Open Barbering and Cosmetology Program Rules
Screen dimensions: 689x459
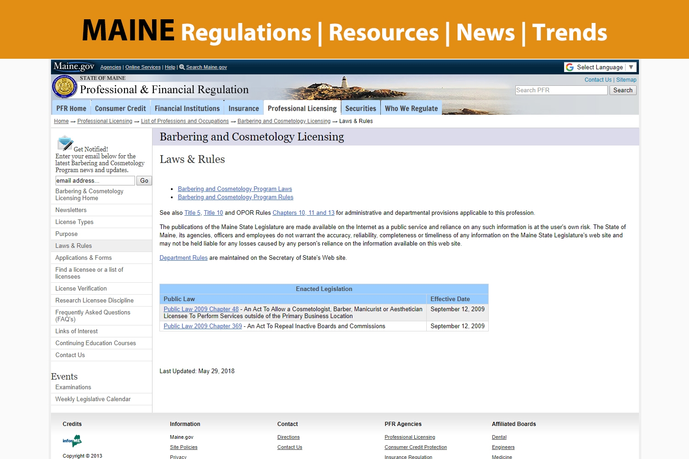[236, 197]
